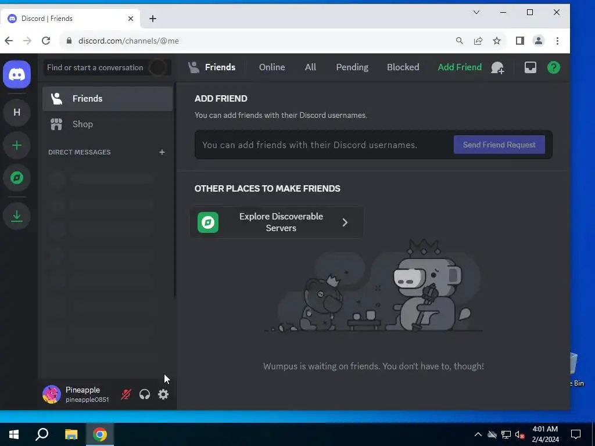
Task: Open File Explorer from taskbar
Action: tap(71, 434)
